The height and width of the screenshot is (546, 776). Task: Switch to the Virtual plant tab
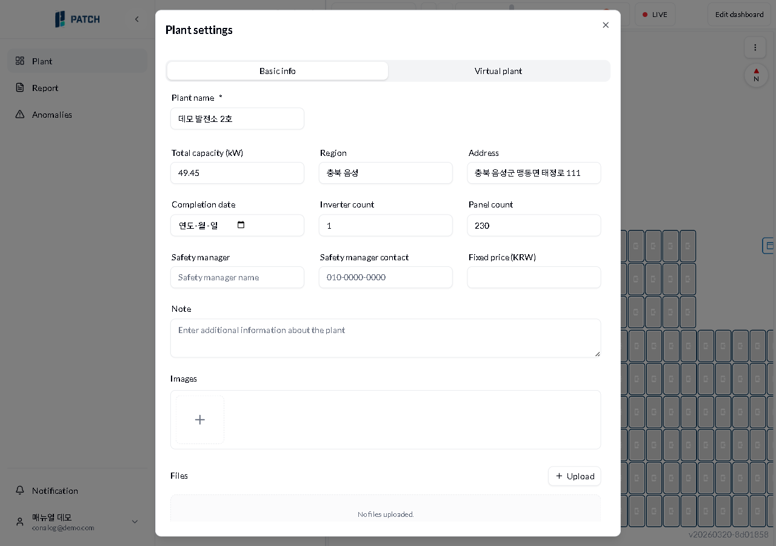tap(498, 71)
